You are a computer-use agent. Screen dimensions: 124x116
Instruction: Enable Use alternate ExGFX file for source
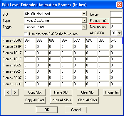[26, 34]
